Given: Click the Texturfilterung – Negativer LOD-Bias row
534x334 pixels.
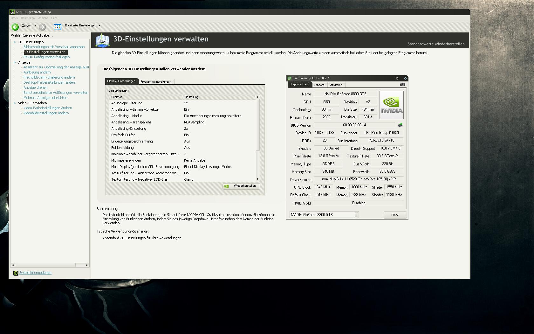Looking at the screenshot, I should click(182, 179).
